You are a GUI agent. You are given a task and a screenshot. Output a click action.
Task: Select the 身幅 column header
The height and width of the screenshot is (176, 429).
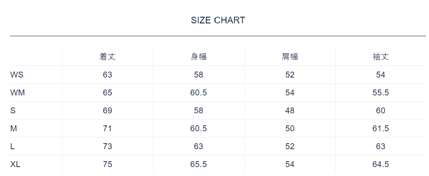coord(199,57)
